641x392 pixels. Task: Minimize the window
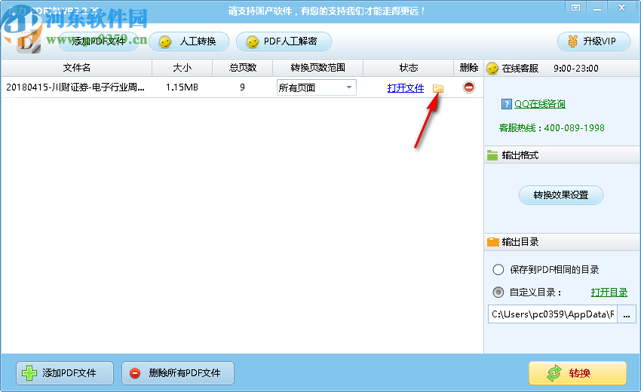coord(597,8)
